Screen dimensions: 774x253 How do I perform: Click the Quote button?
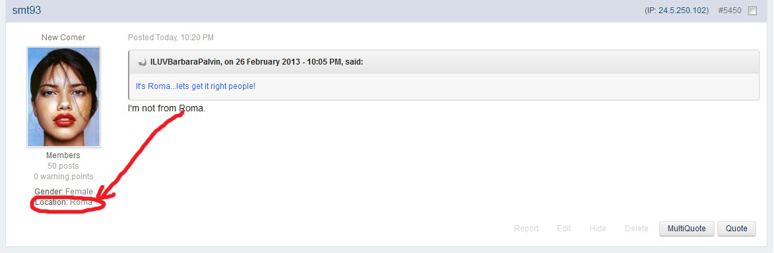pos(736,229)
